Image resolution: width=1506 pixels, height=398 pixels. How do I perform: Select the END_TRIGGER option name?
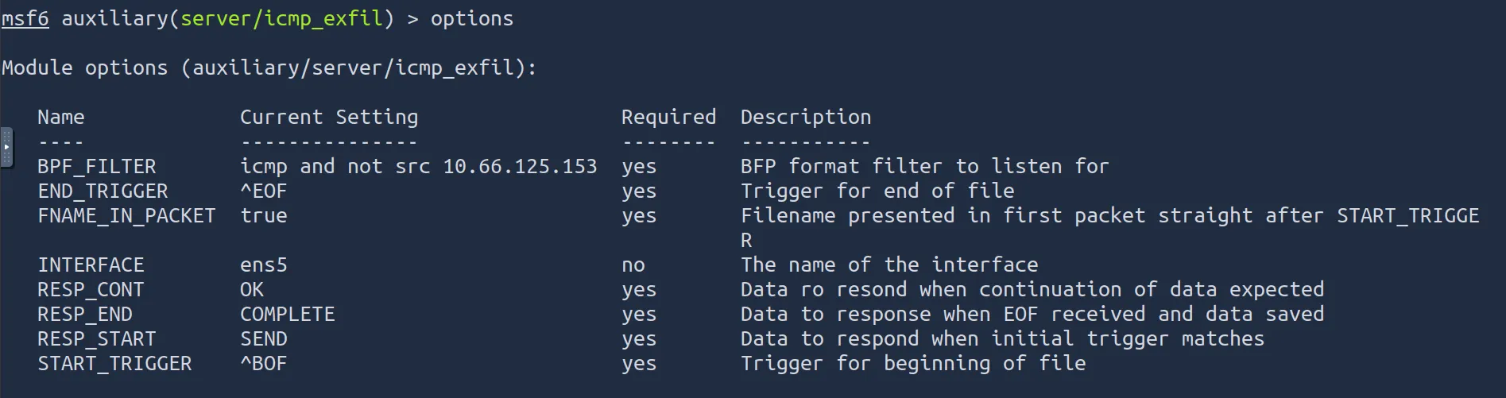[103, 191]
